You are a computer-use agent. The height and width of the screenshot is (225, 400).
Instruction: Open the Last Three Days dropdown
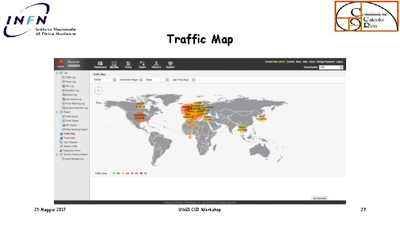pos(183,80)
